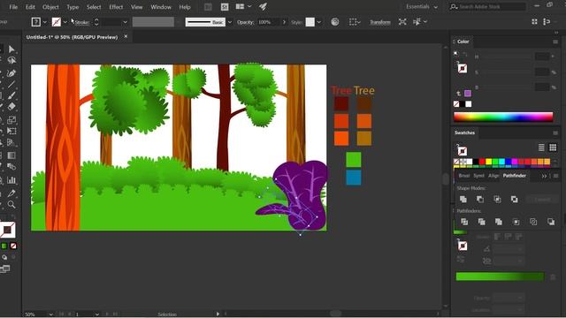Select the Lasso tool

(x=11, y=60)
